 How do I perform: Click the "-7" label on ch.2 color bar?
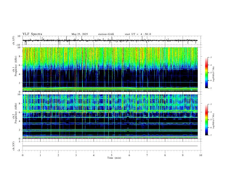tap(210, 135)
